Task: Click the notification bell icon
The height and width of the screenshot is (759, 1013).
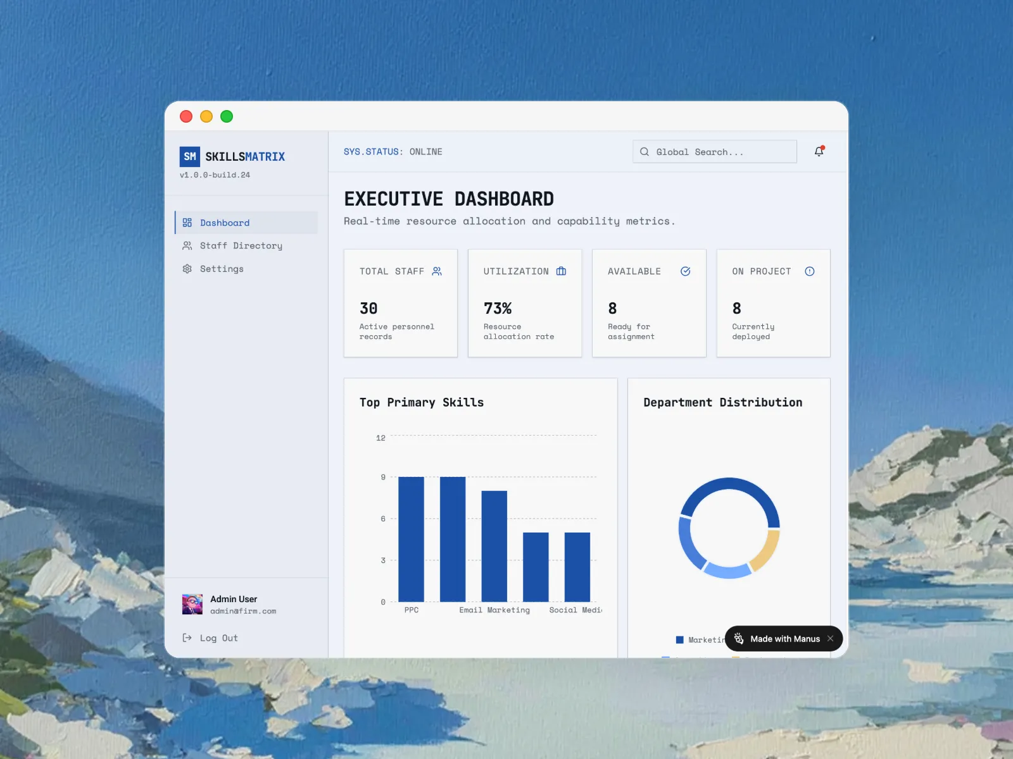Action: tap(819, 151)
